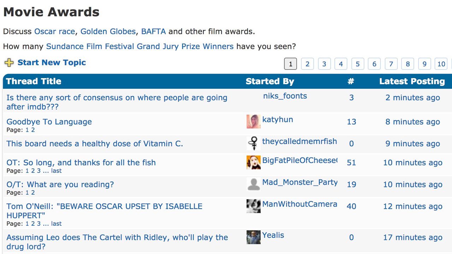The width and height of the screenshot is (452, 254).
Task: Click Yealis's avatar image
Action: tap(253, 237)
